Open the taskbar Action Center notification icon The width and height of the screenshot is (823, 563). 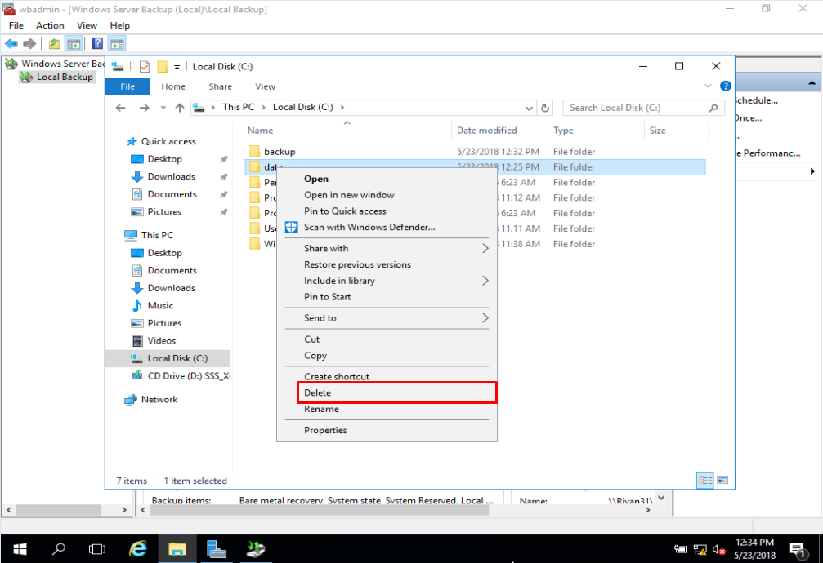click(798, 549)
